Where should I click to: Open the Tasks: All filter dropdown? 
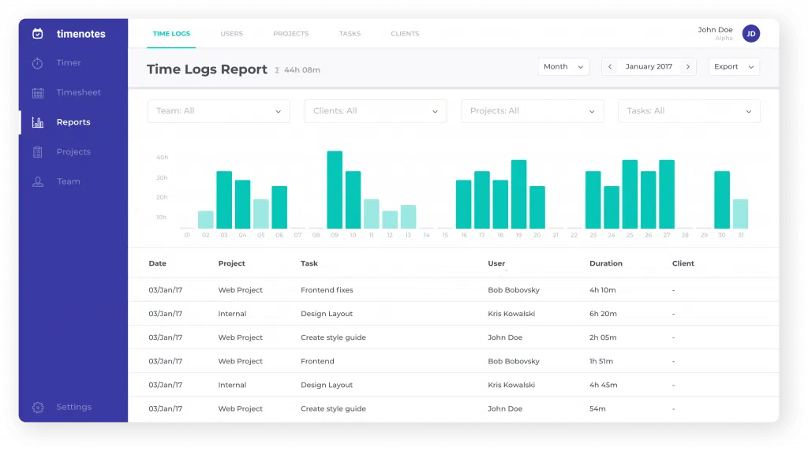(x=688, y=111)
